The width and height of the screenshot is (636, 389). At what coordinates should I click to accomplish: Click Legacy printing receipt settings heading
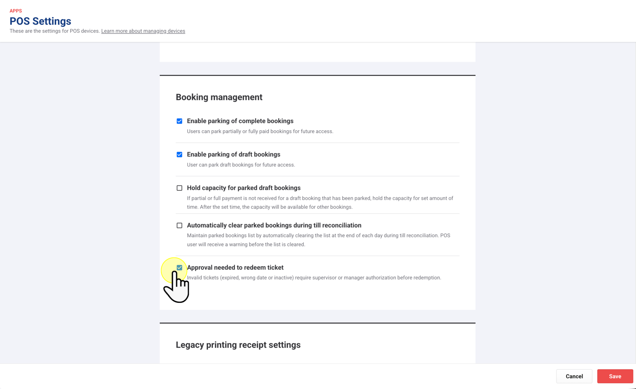coord(238,345)
